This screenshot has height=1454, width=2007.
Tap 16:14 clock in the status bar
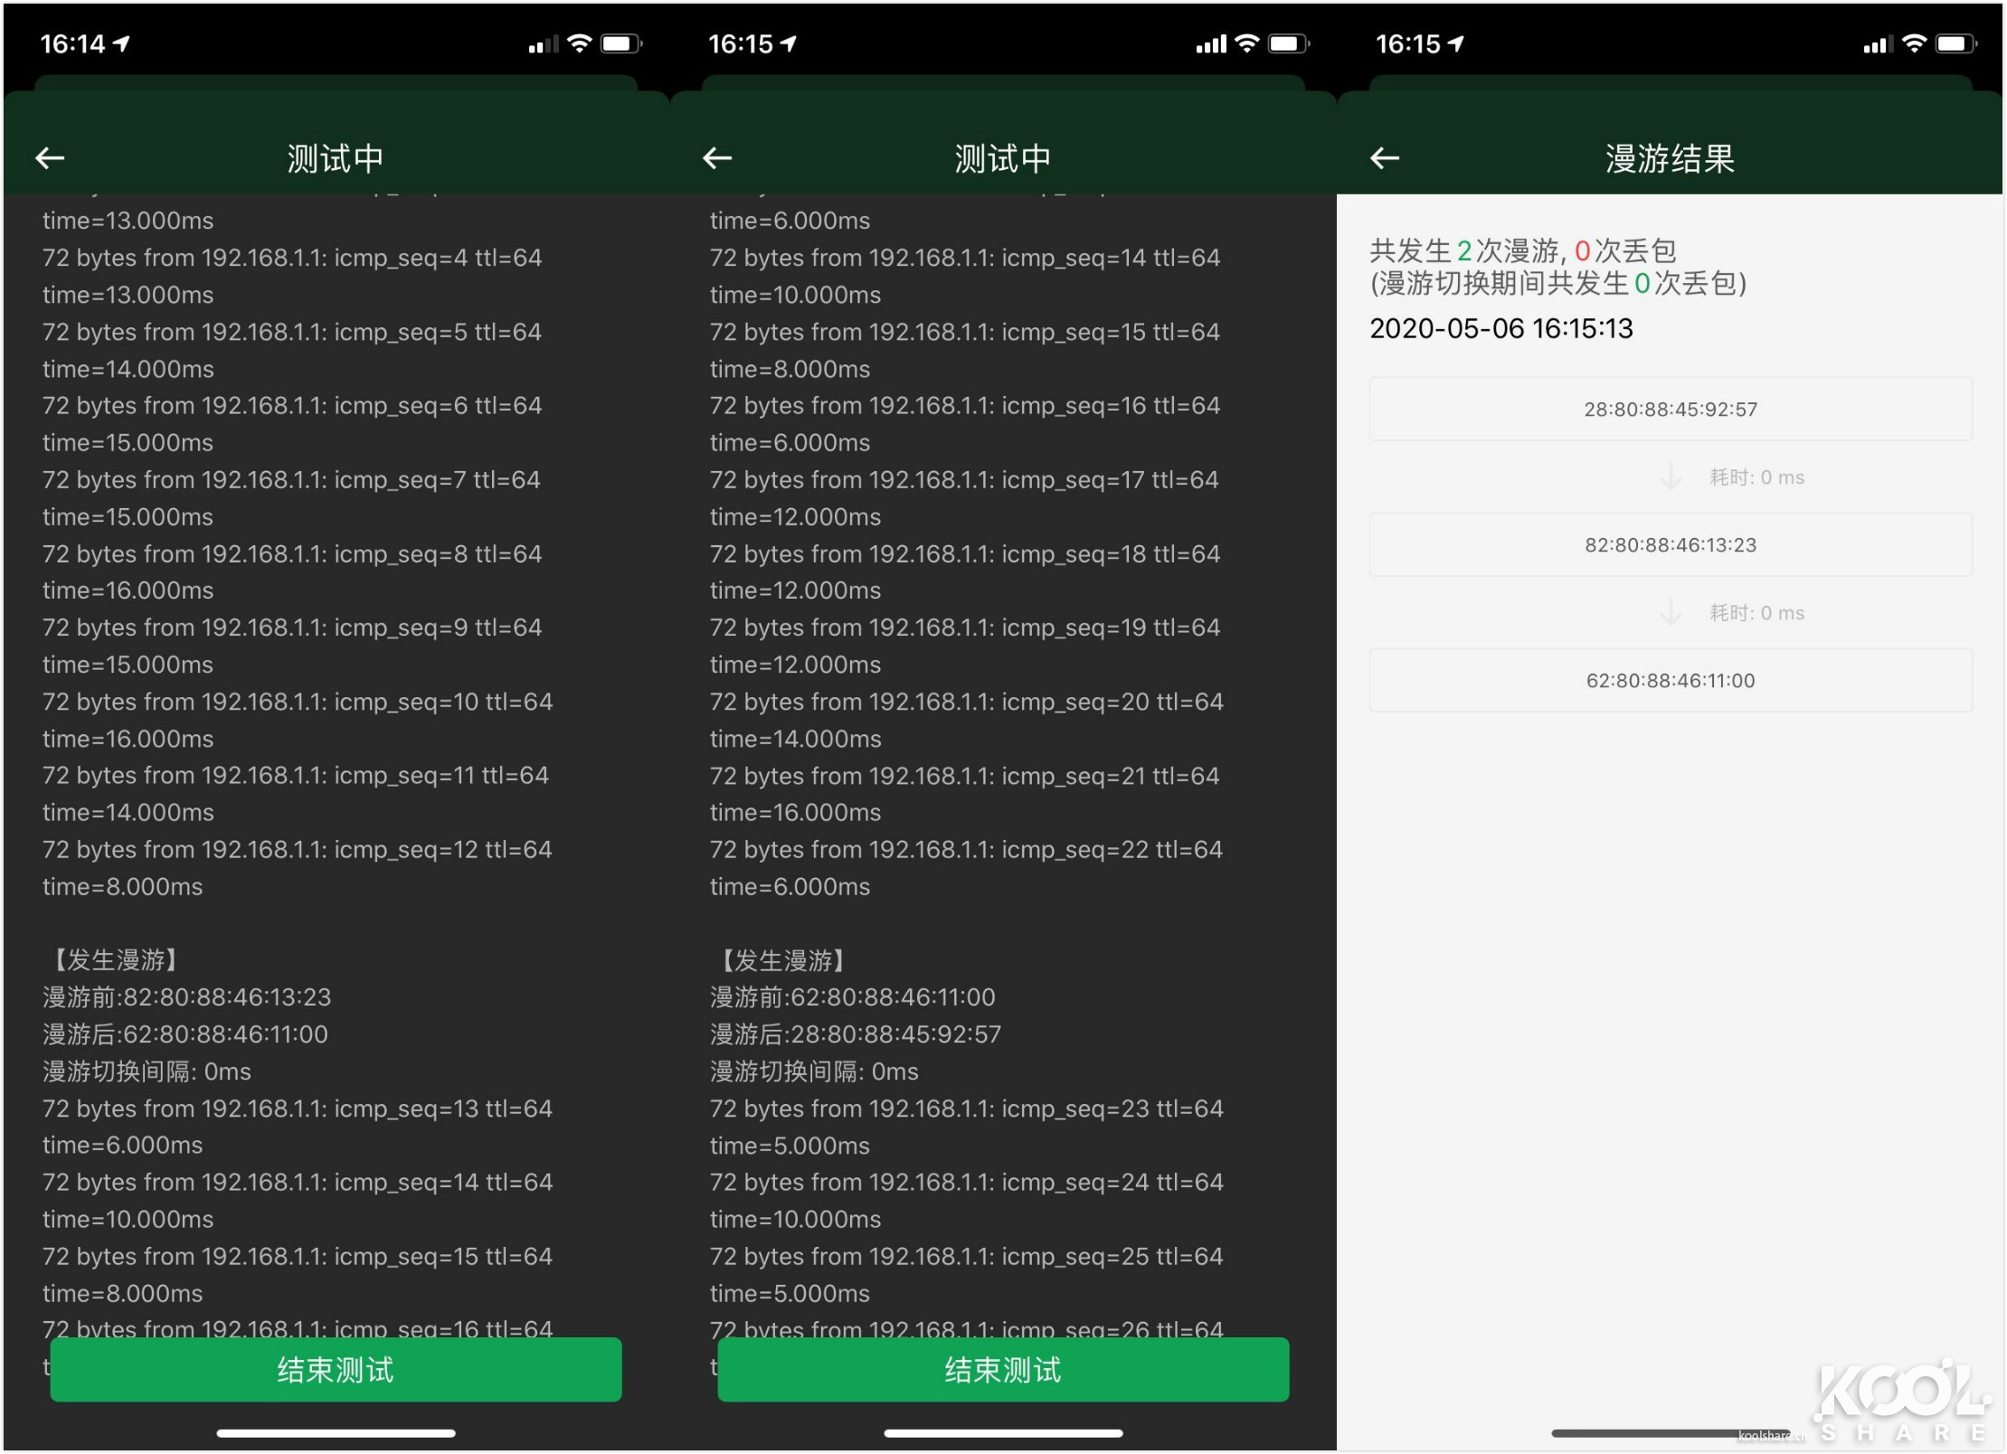pyautogui.click(x=72, y=43)
